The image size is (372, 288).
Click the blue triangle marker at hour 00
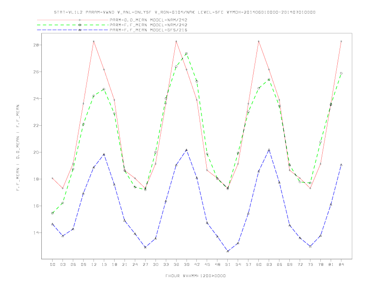53,224
